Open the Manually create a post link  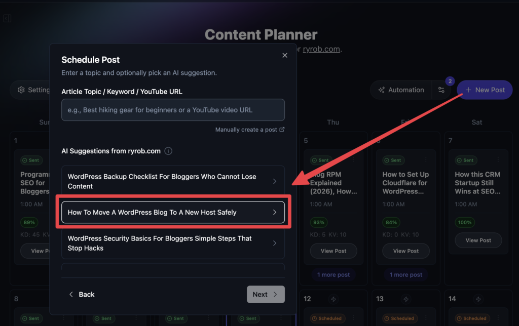point(246,129)
